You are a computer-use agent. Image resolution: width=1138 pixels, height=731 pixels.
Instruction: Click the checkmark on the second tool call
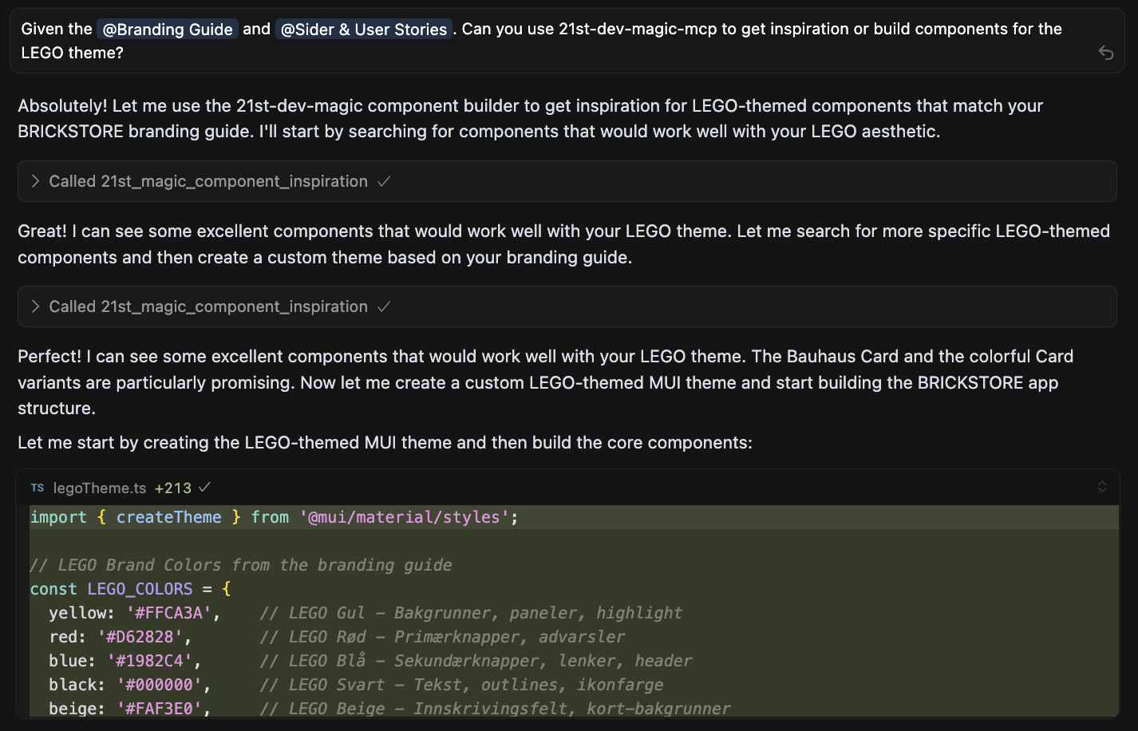pyautogui.click(x=384, y=306)
